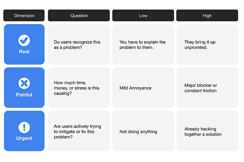Click the Low column header
Viewport: 244px width, 162px height.
click(143, 16)
